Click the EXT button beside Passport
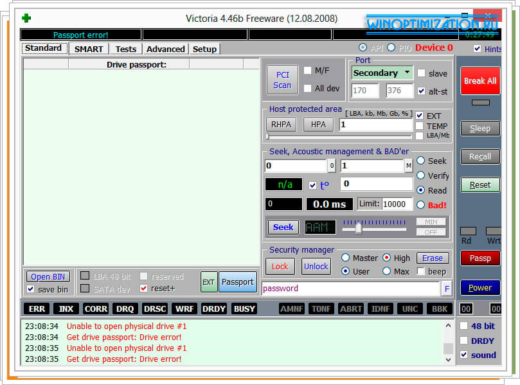 click(209, 282)
